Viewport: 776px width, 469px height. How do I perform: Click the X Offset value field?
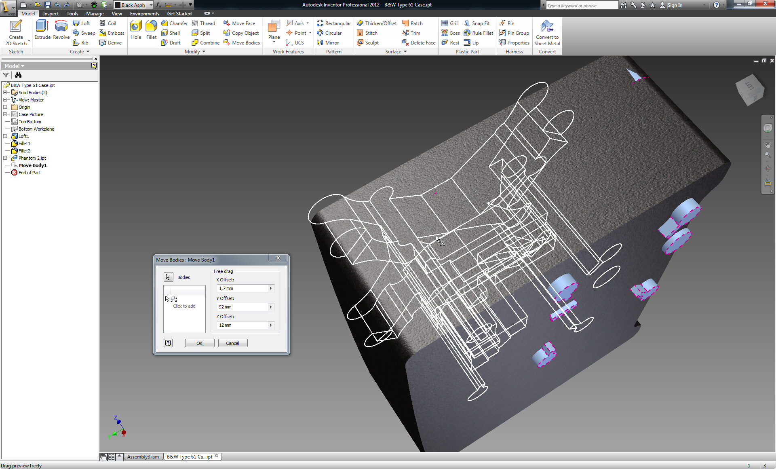click(243, 288)
